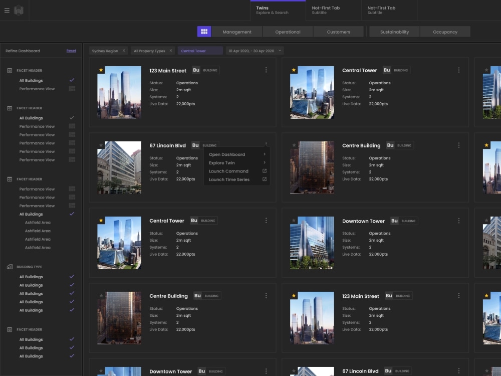Open kebab menu for Downtown Tower third-row card
This screenshot has width=501, height=376.
pos(459,221)
